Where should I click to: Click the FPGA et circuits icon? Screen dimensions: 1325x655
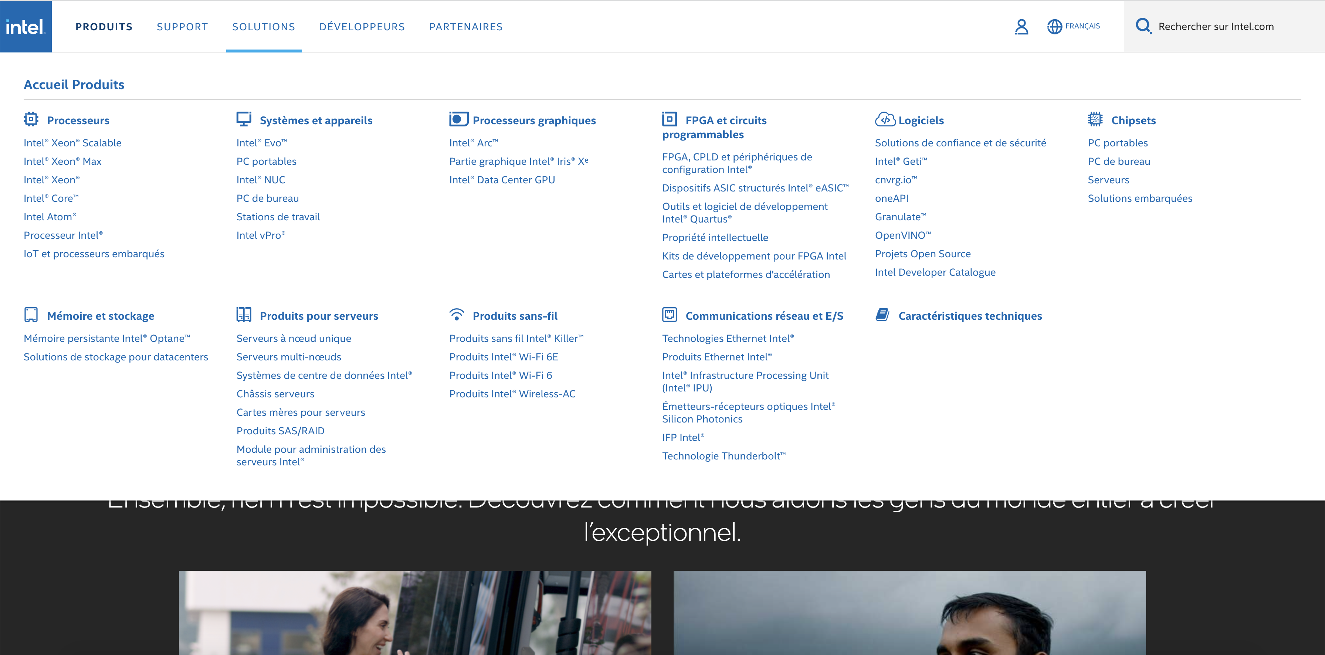point(669,119)
